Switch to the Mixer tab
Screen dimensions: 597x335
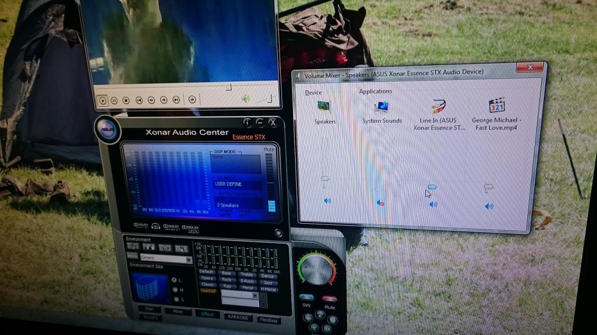click(178, 311)
